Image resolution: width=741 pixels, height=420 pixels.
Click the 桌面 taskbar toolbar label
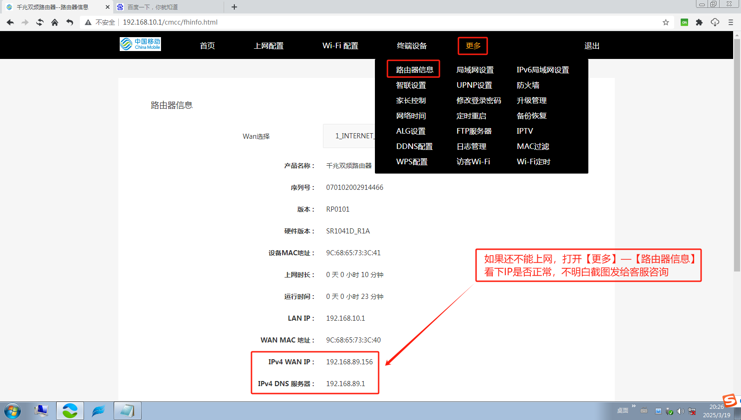623,411
